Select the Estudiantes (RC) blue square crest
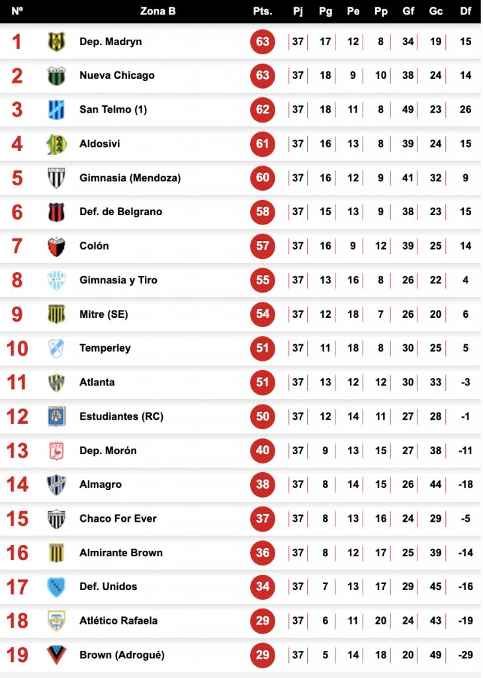Screen dimensions: 483x678 pyautogui.click(x=56, y=417)
